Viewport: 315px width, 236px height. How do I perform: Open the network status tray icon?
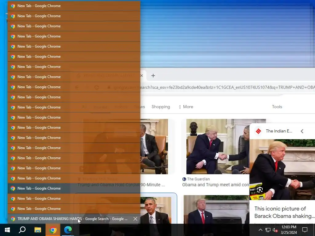tap(268, 230)
